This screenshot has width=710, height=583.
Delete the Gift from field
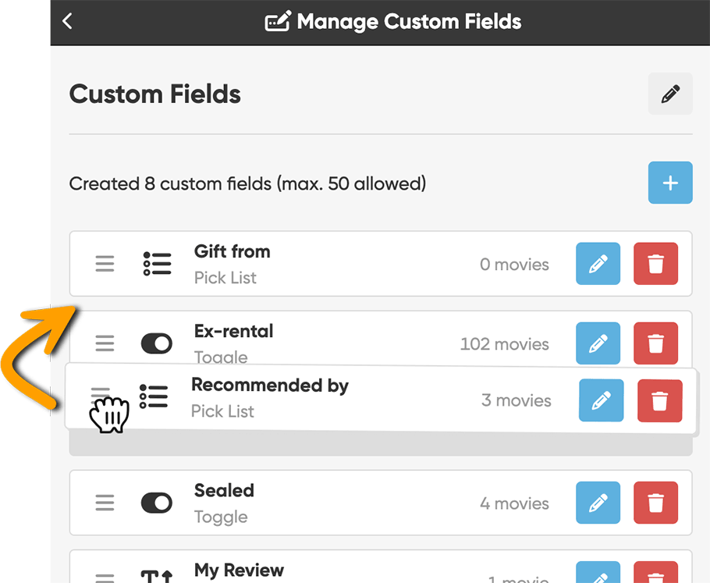pyautogui.click(x=655, y=265)
